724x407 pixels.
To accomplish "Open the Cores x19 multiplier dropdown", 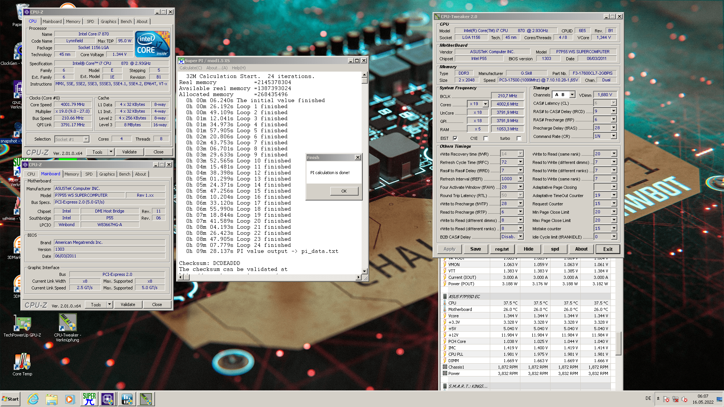I will [x=485, y=104].
